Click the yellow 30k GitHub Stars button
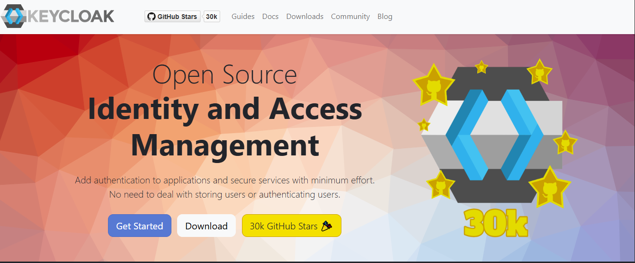 [291, 226]
